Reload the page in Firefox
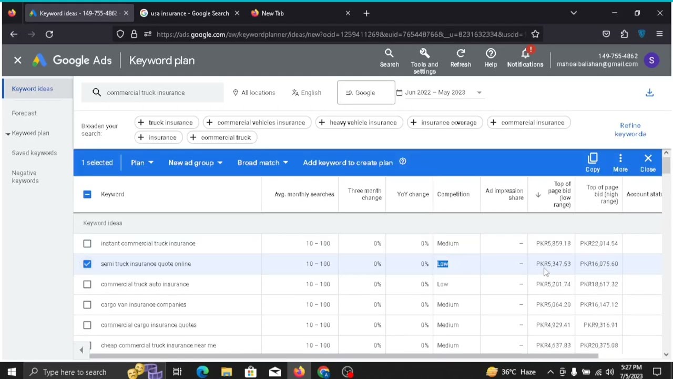673x379 pixels. click(x=49, y=34)
